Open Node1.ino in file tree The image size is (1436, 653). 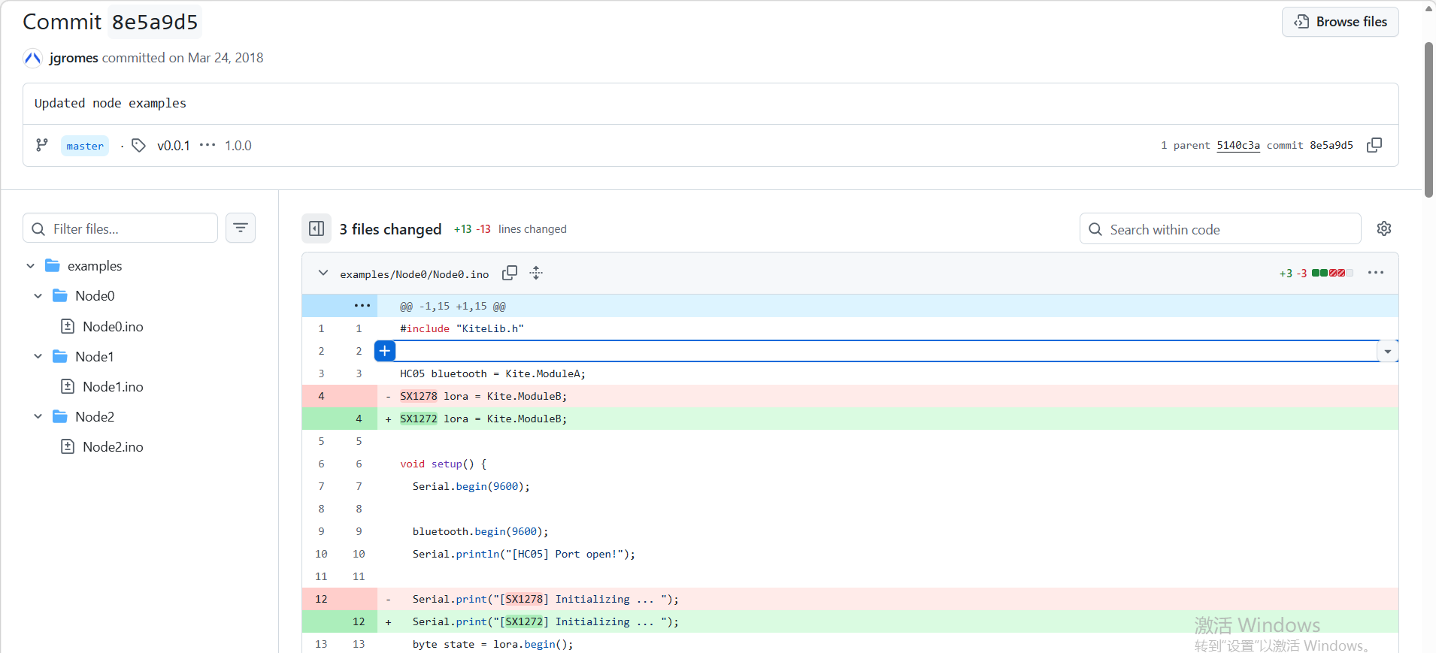pyautogui.click(x=113, y=386)
